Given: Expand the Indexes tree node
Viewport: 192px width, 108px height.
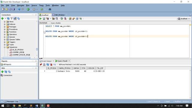Looking at the screenshot, I should tap(5, 24).
